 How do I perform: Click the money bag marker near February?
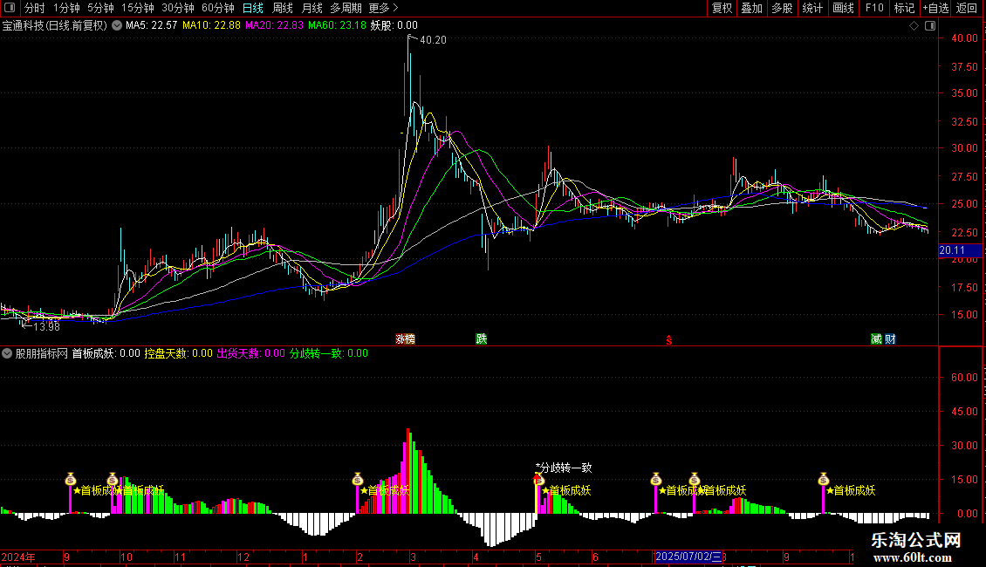coord(358,479)
